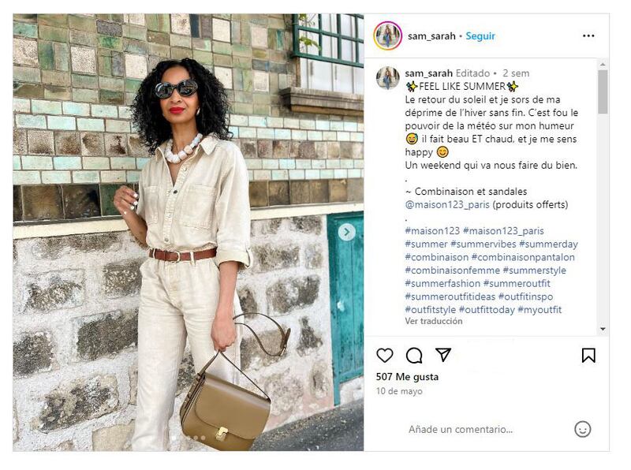Click the caption scrollbar up arrow

pyautogui.click(x=603, y=65)
